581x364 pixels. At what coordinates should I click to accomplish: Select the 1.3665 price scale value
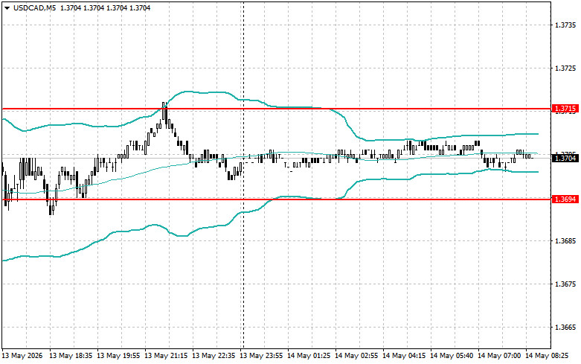pyautogui.click(x=565, y=328)
